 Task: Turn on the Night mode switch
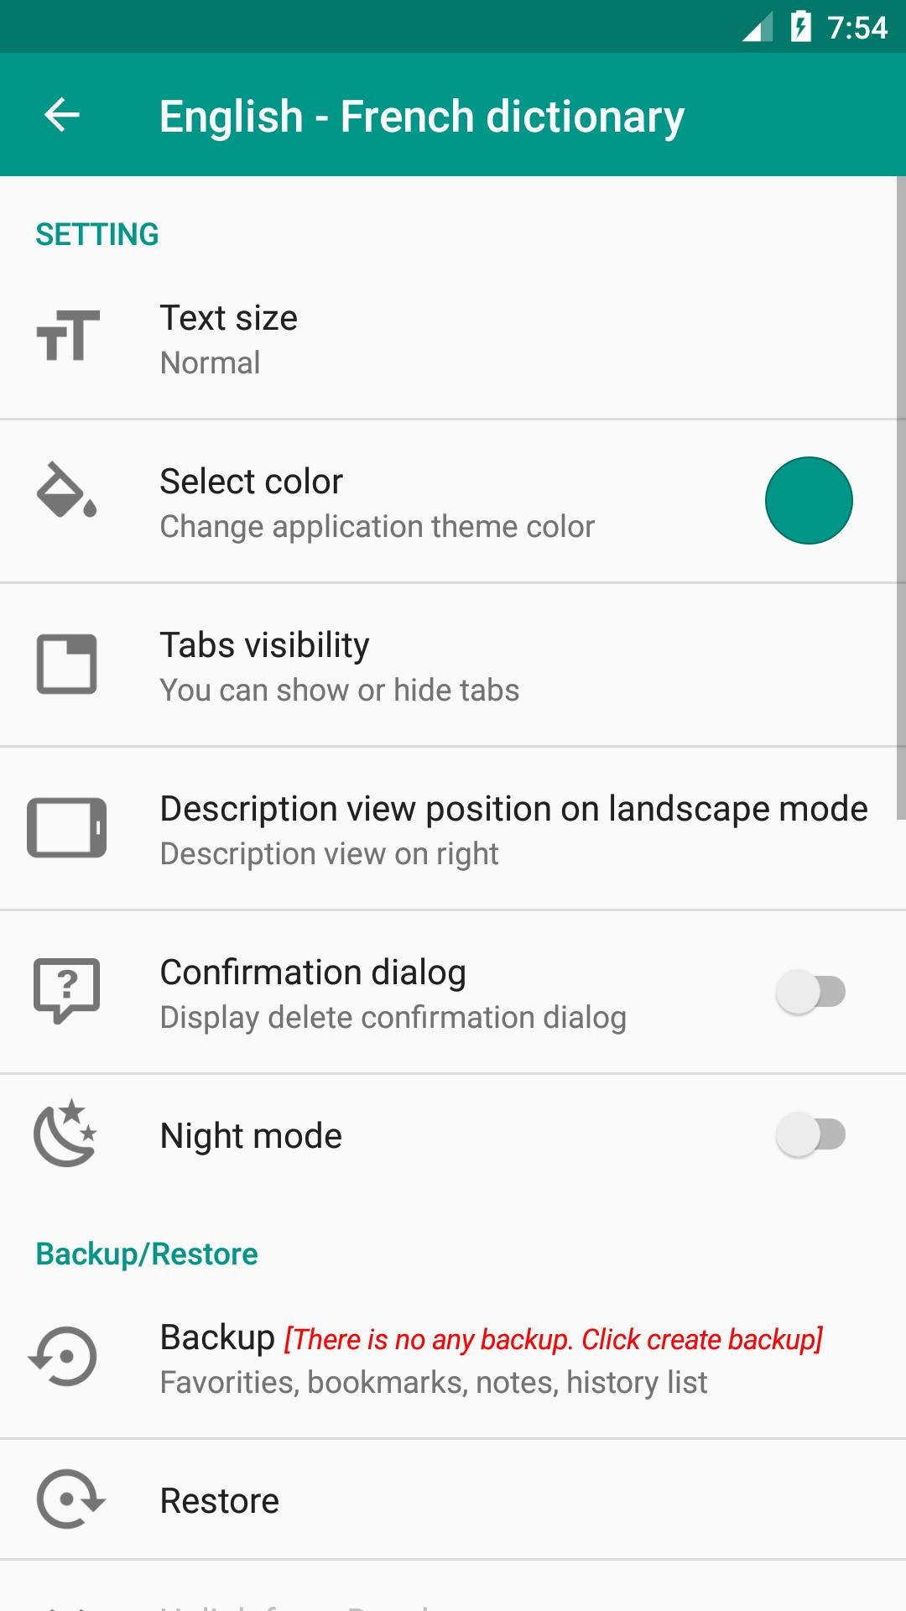810,1134
